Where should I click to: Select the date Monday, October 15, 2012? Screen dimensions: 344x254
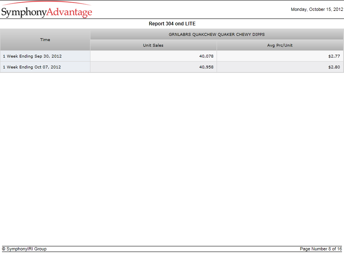pos(317,9)
